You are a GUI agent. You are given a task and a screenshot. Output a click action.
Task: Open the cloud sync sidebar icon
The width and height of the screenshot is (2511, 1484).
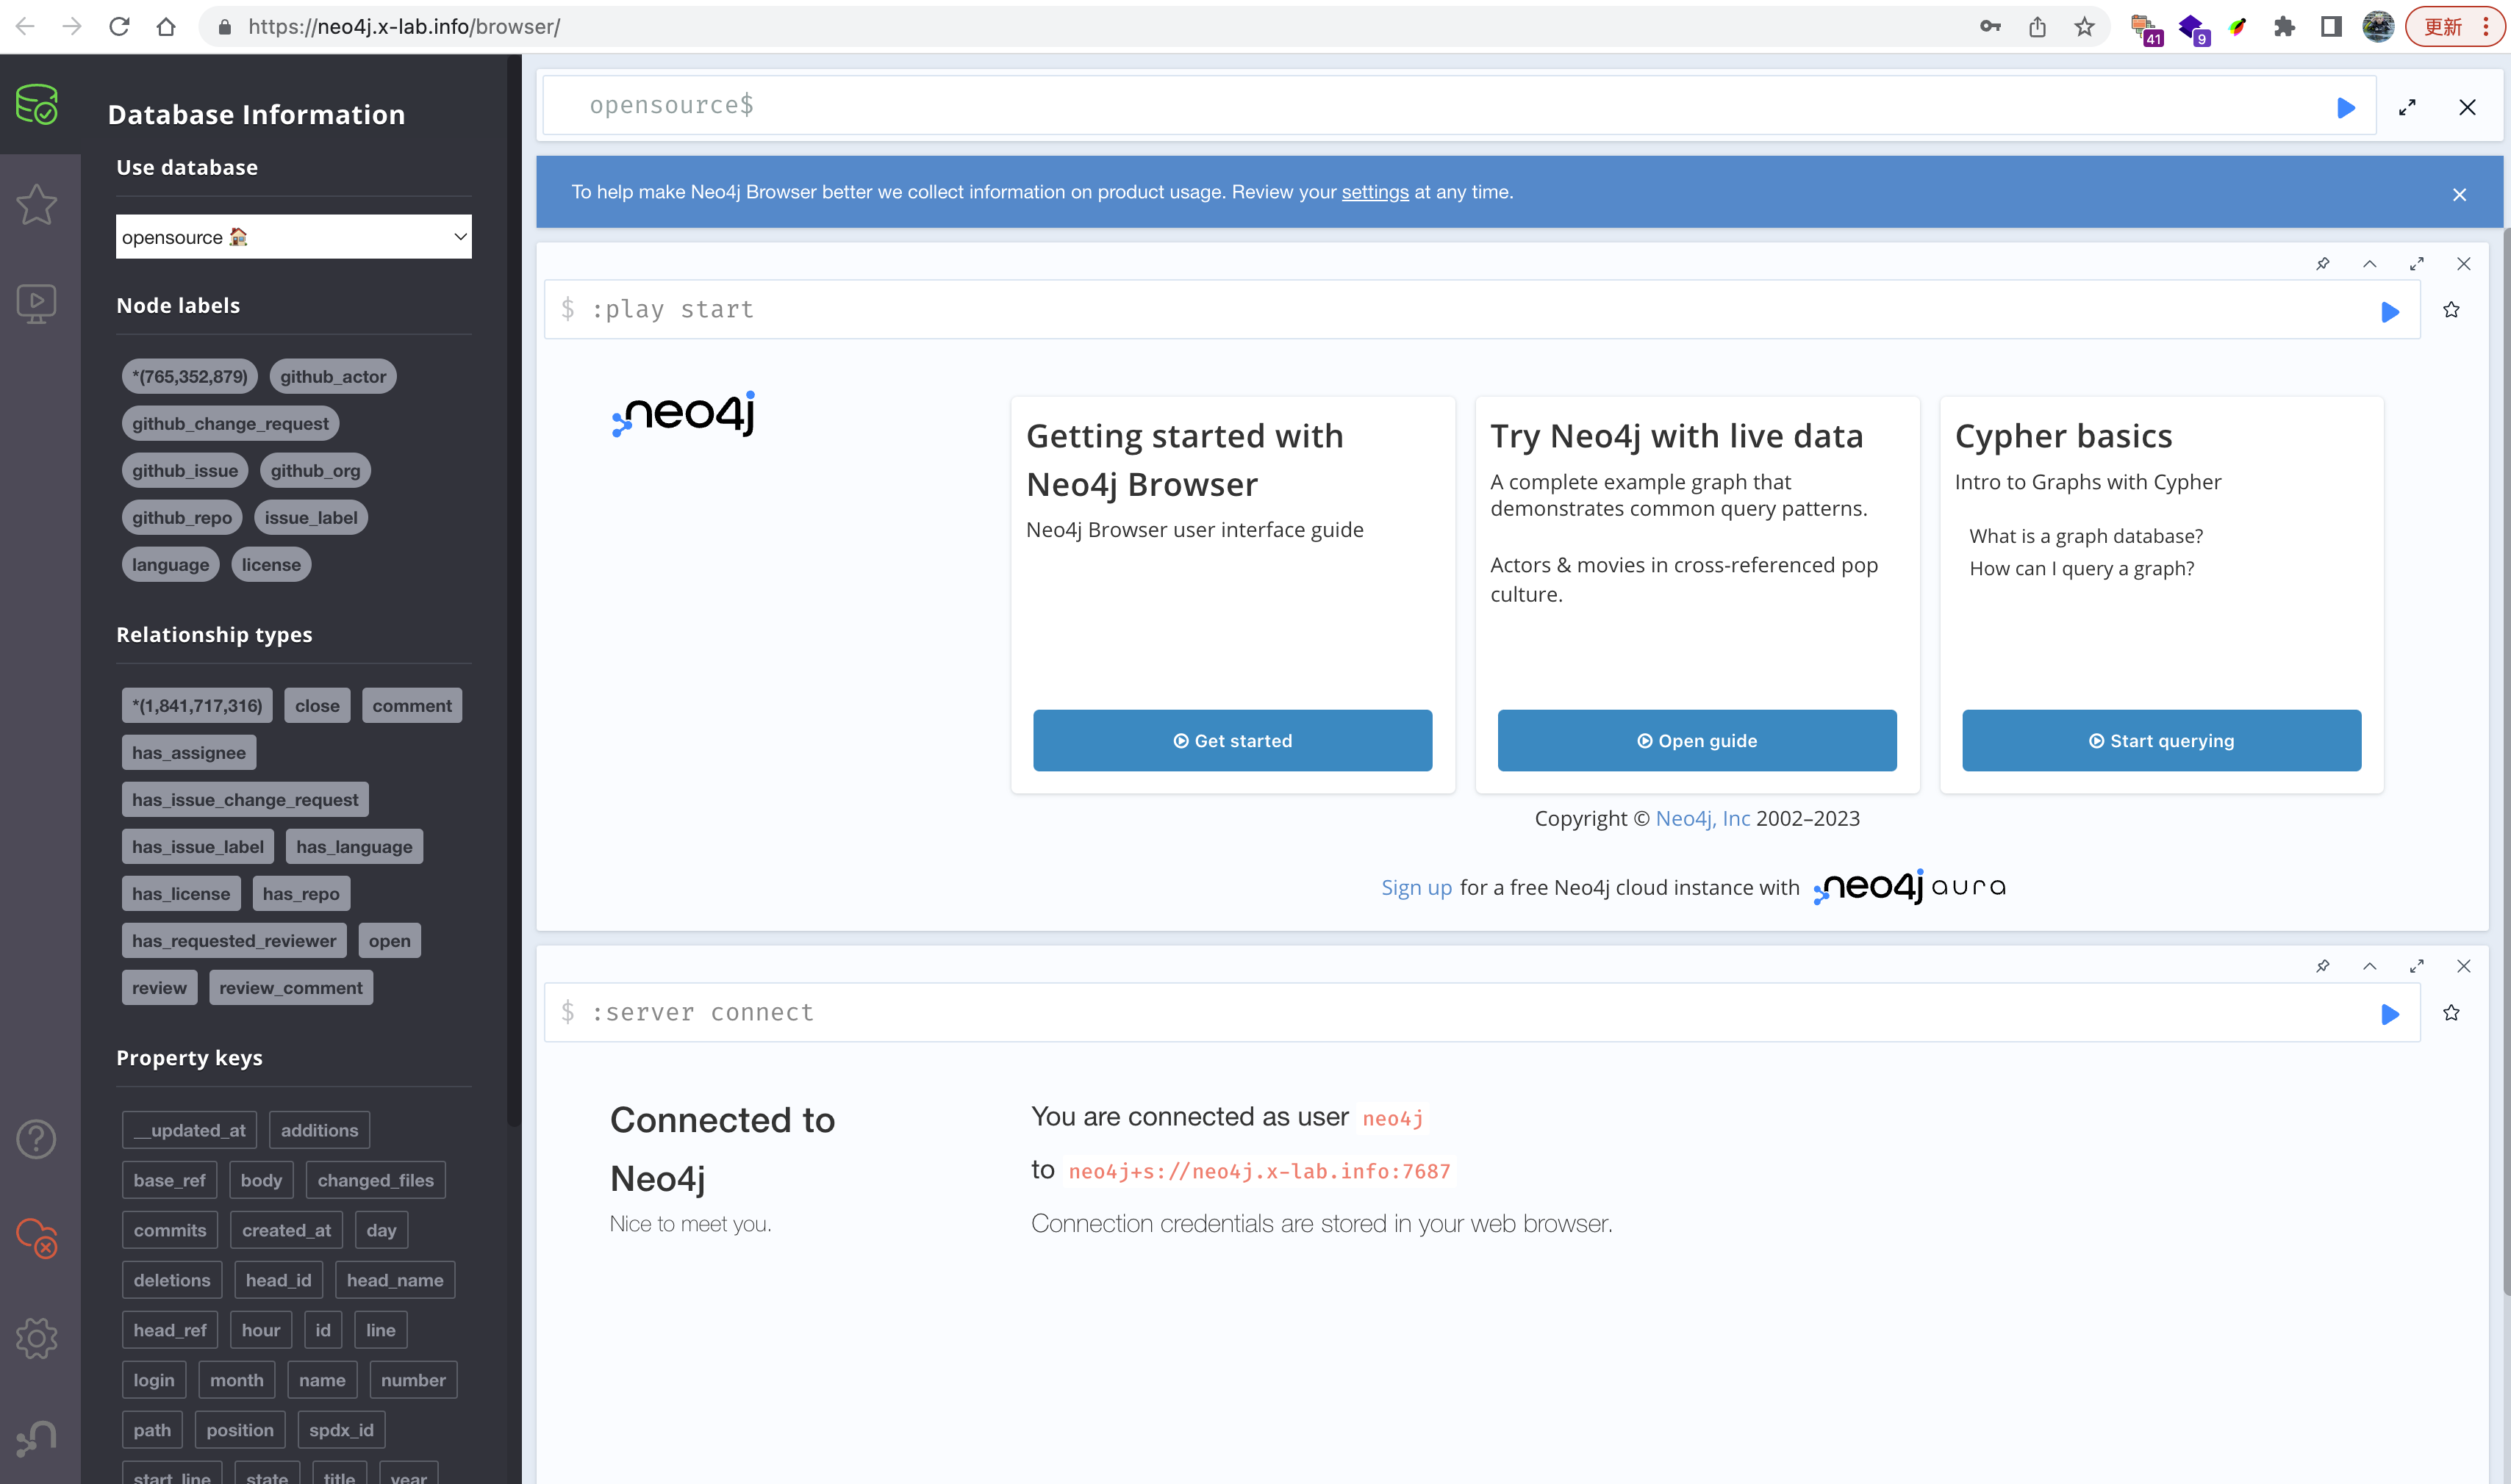point(37,1238)
